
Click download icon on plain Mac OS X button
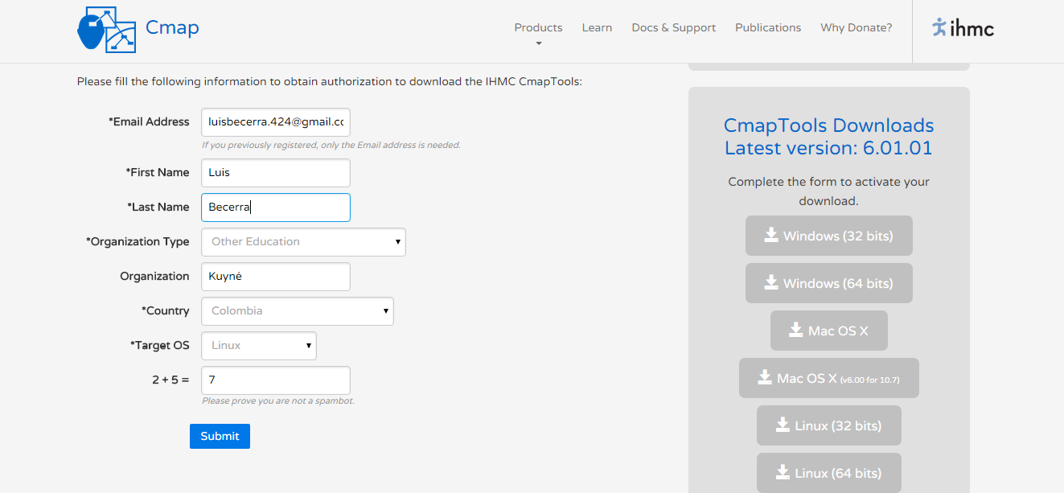[796, 330]
